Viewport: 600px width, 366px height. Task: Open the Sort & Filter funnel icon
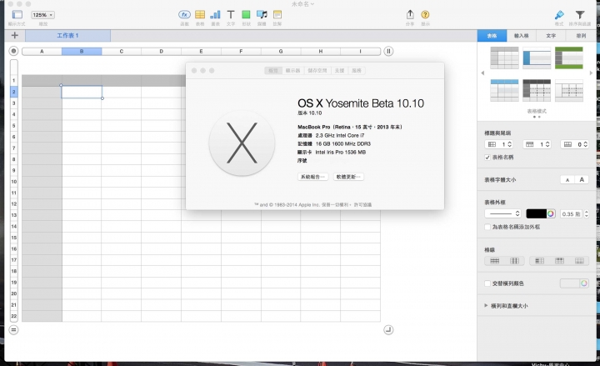pyautogui.click(x=580, y=14)
